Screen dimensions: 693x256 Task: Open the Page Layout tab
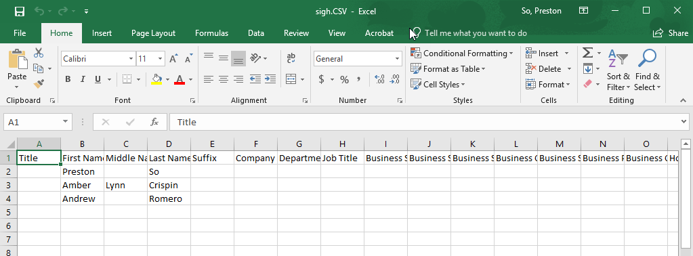click(153, 33)
